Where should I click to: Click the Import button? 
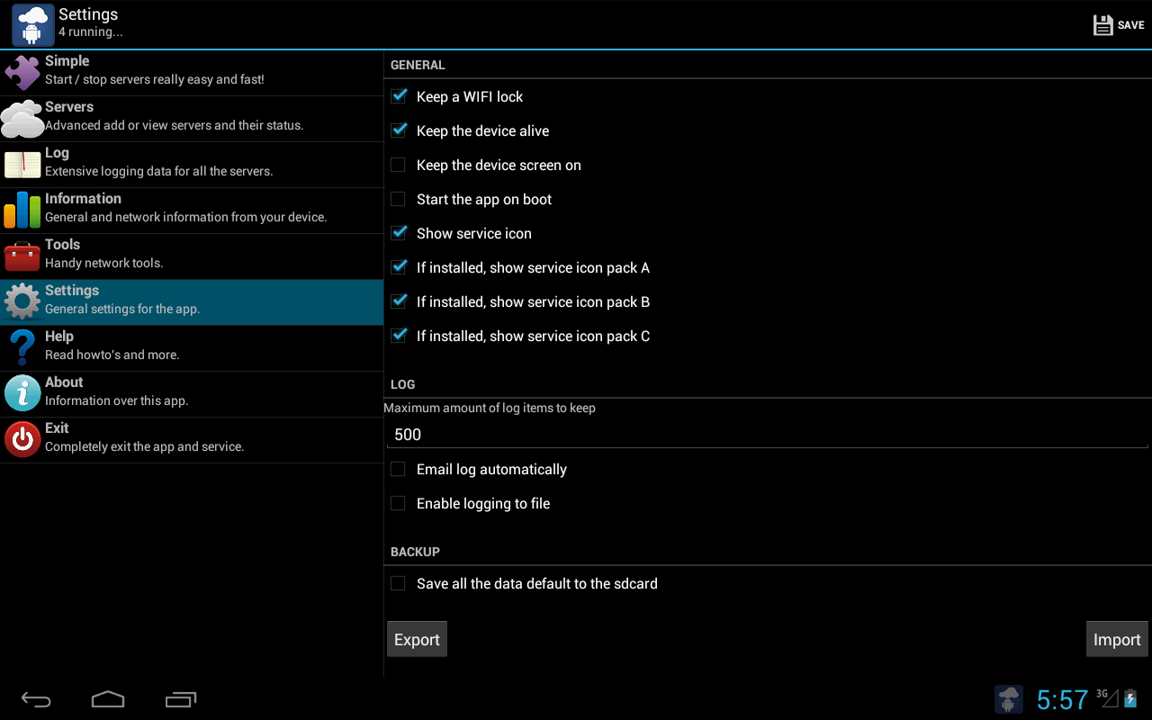[x=1116, y=639]
